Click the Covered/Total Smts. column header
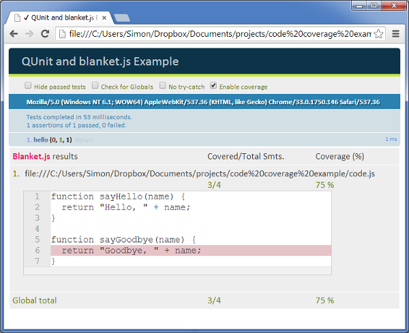 (245, 157)
